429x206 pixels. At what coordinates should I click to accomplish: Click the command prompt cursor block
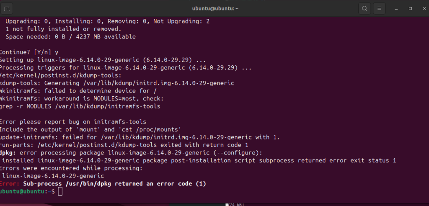pyautogui.click(x=60, y=191)
